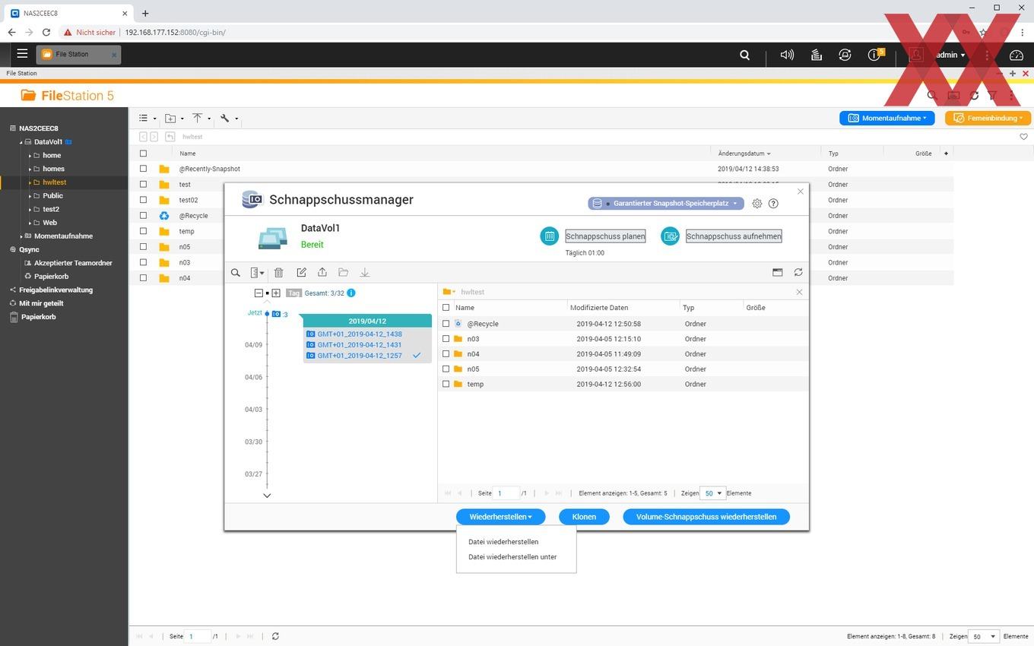Expand the Public folder in tree

click(x=30, y=196)
